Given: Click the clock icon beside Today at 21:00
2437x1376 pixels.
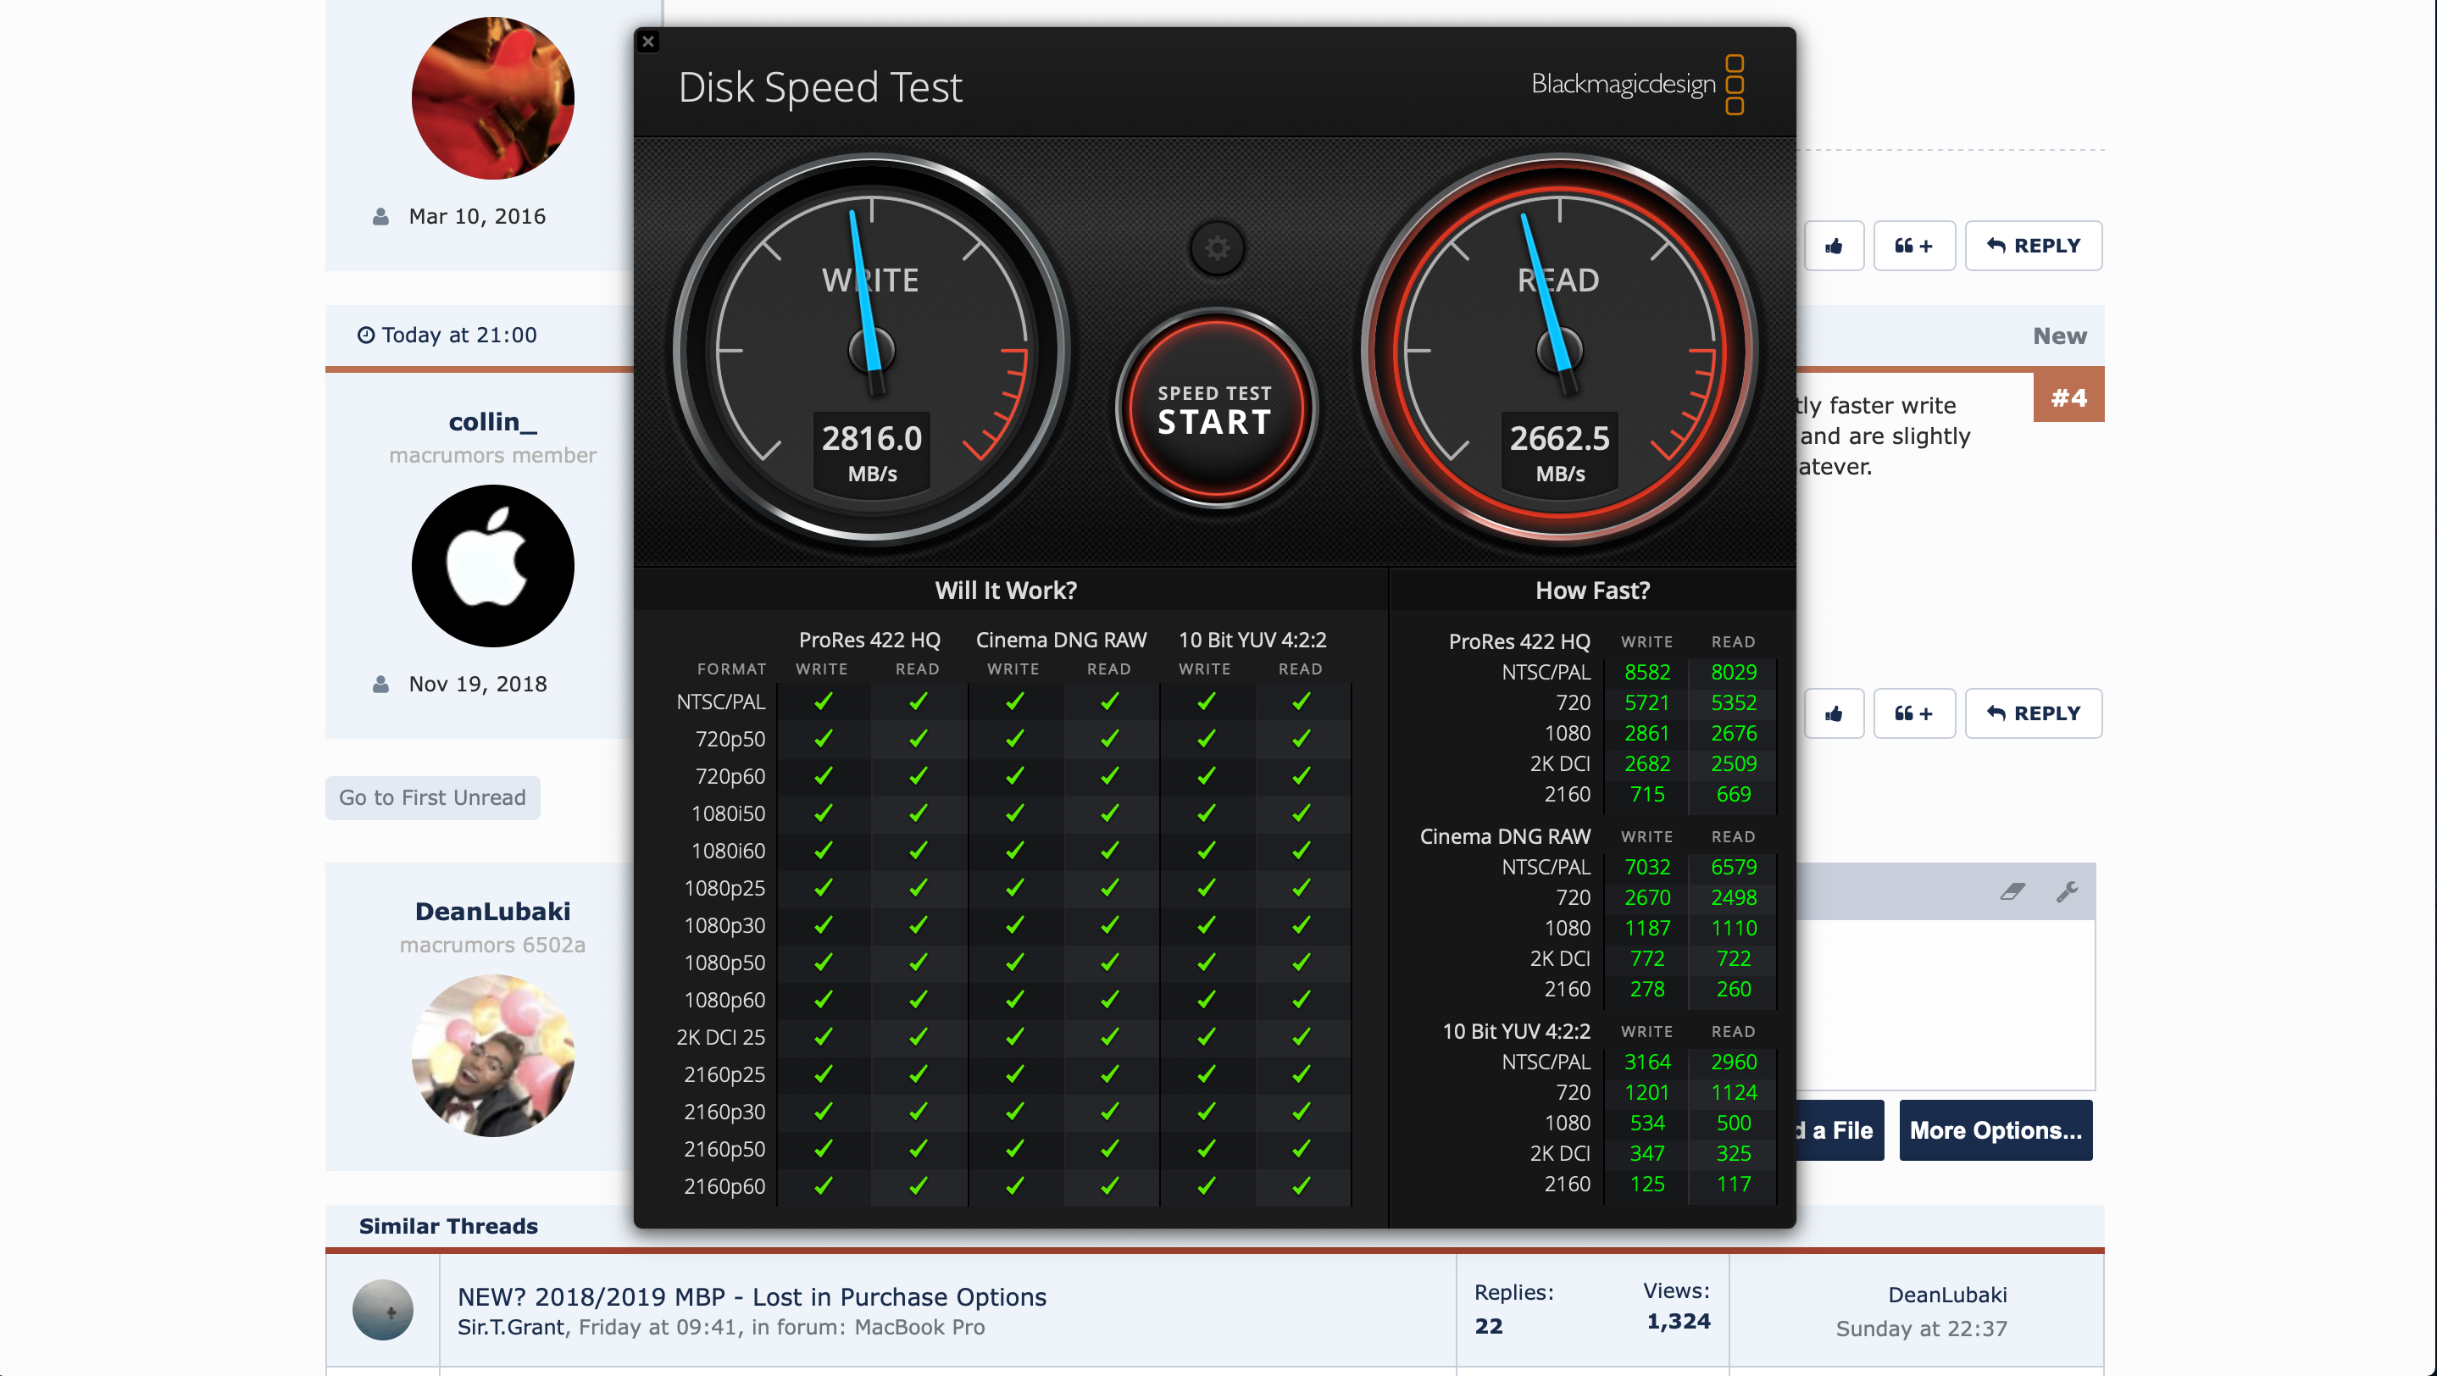Looking at the screenshot, I should (x=366, y=335).
